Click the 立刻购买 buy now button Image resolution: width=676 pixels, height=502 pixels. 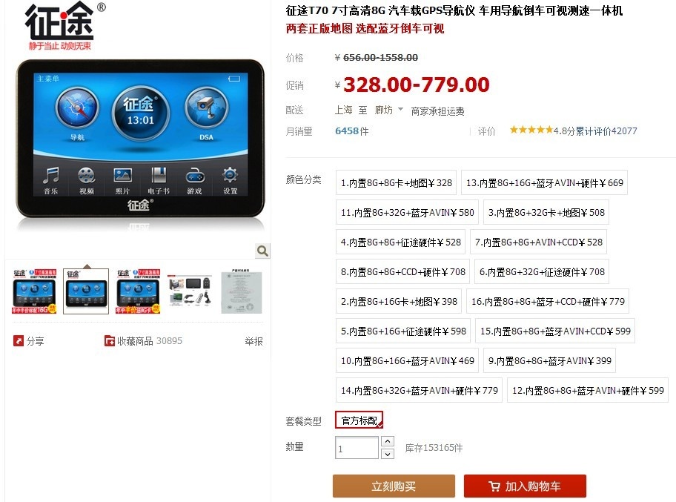click(394, 486)
